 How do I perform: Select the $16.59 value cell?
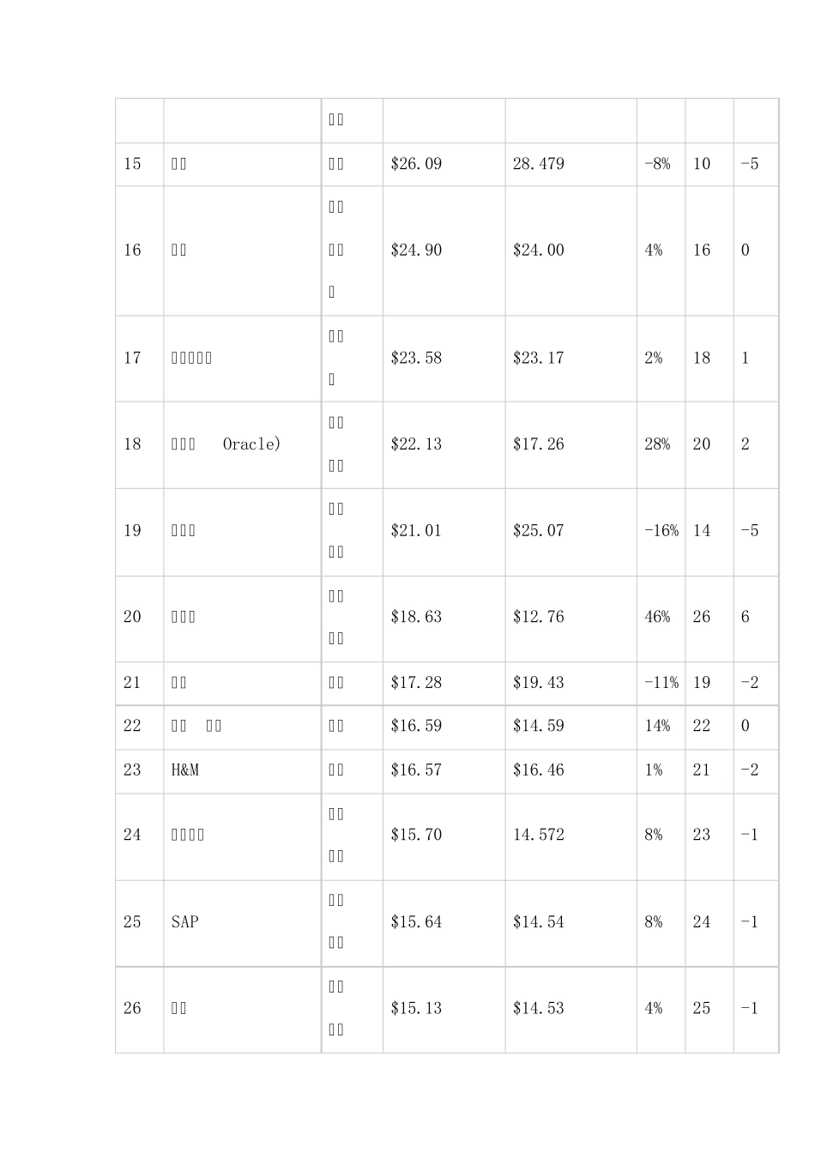pyautogui.click(x=416, y=726)
